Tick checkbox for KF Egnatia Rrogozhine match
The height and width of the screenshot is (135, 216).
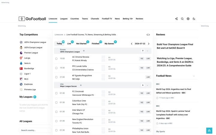pos(56,77)
